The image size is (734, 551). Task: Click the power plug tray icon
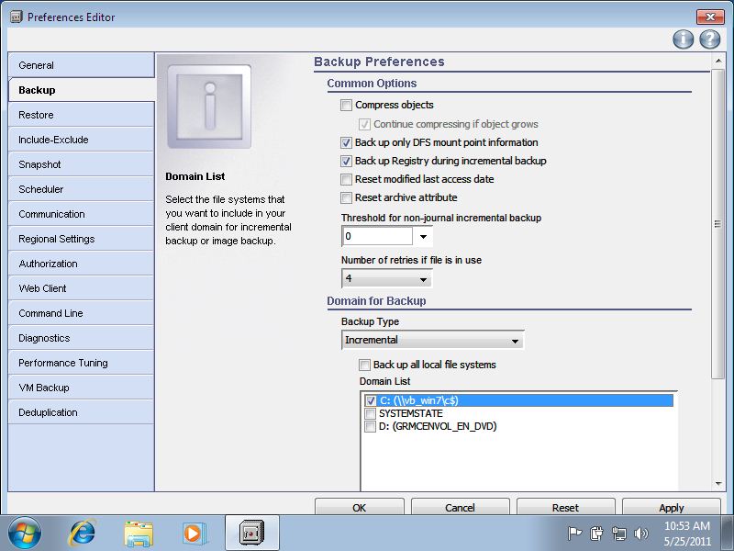tap(597, 534)
